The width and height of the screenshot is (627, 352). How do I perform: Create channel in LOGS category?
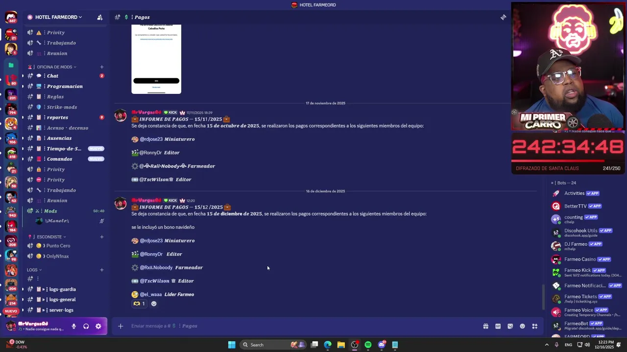click(x=102, y=270)
